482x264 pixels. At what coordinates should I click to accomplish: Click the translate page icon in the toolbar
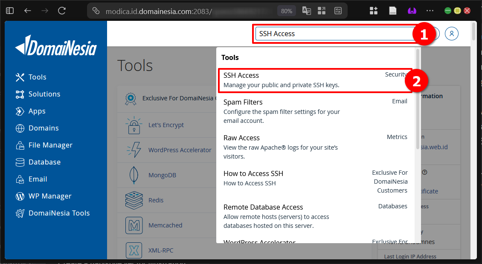pos(306,10)
